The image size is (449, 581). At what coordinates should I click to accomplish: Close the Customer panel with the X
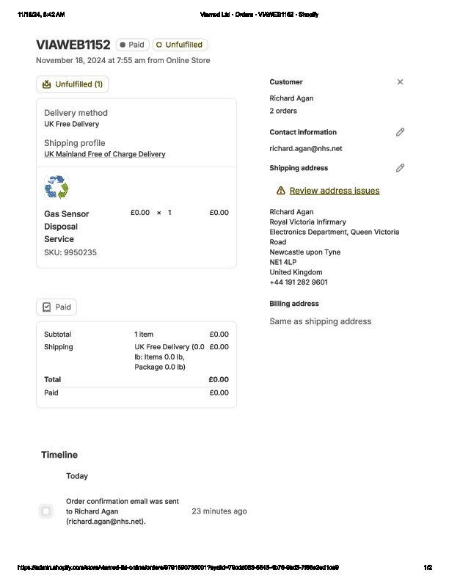tap(400, 82)
